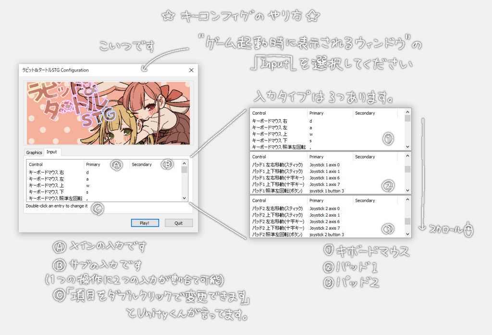Click the Joystick 2 axis 7 value
492x335 pixels.
click(324, 228)
